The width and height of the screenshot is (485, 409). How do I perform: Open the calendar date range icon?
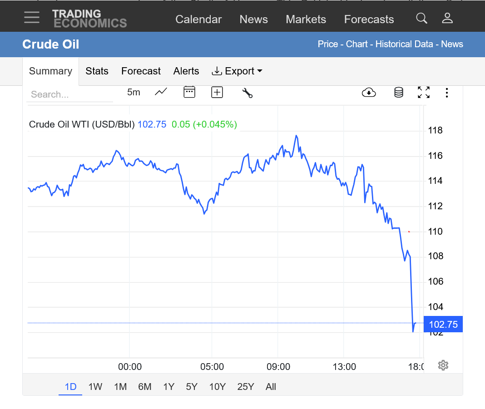(189, 92)
